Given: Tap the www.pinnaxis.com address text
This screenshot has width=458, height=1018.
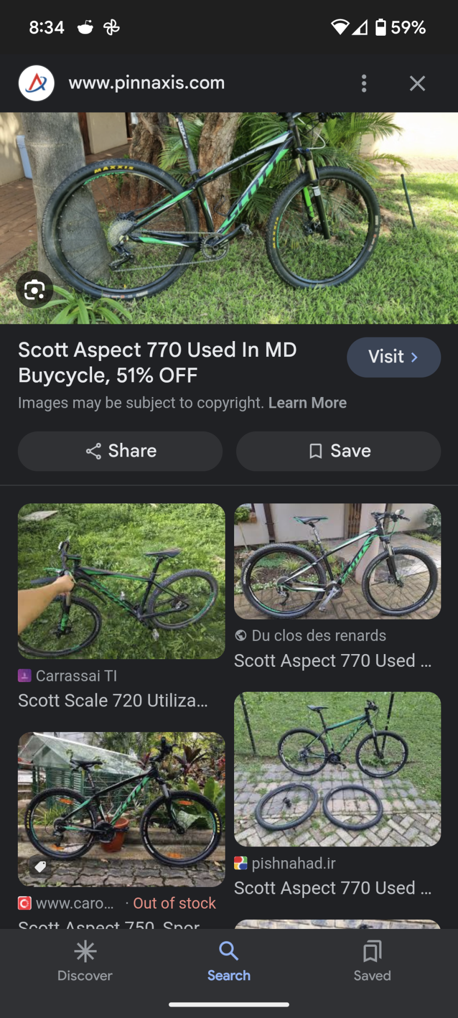Looking at the screenshot, I should pyautogui.click(x=147, y=83).
